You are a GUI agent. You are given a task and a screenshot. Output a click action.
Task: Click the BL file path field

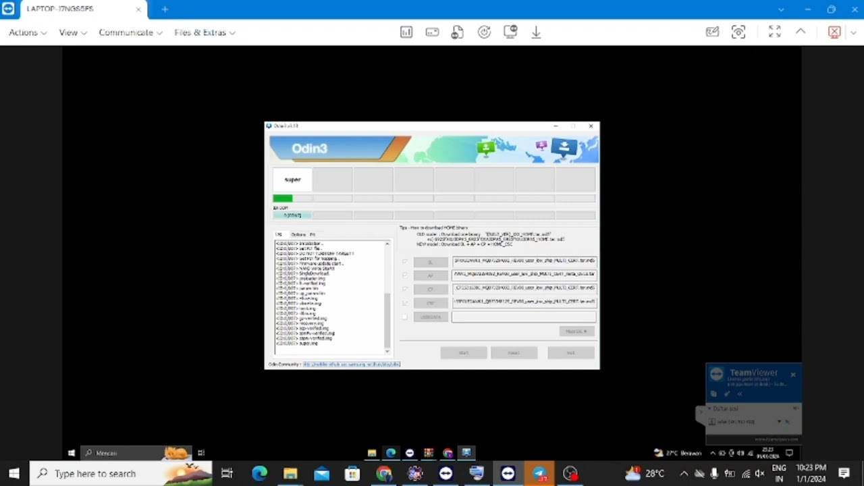click(x=524, y=261)
